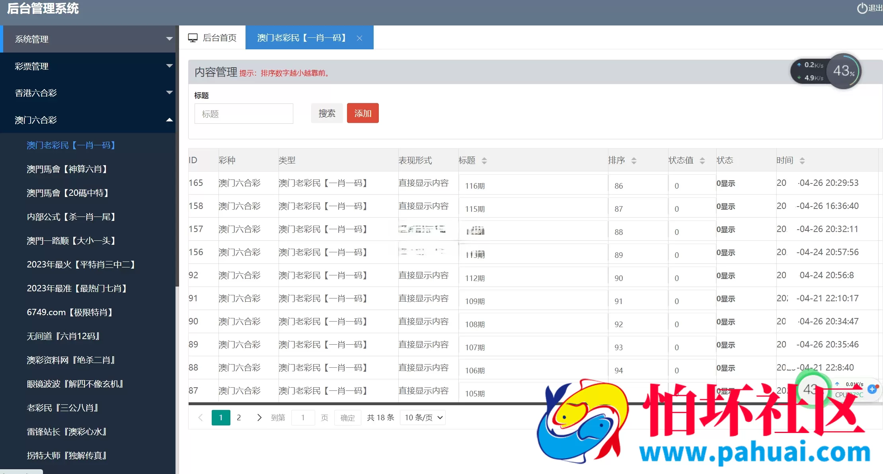Viewport: 883px width, 474px height.
Task: Open 内部公式【杀一肖一尾】 in sidebar
Action: click(x=71, y=217)
